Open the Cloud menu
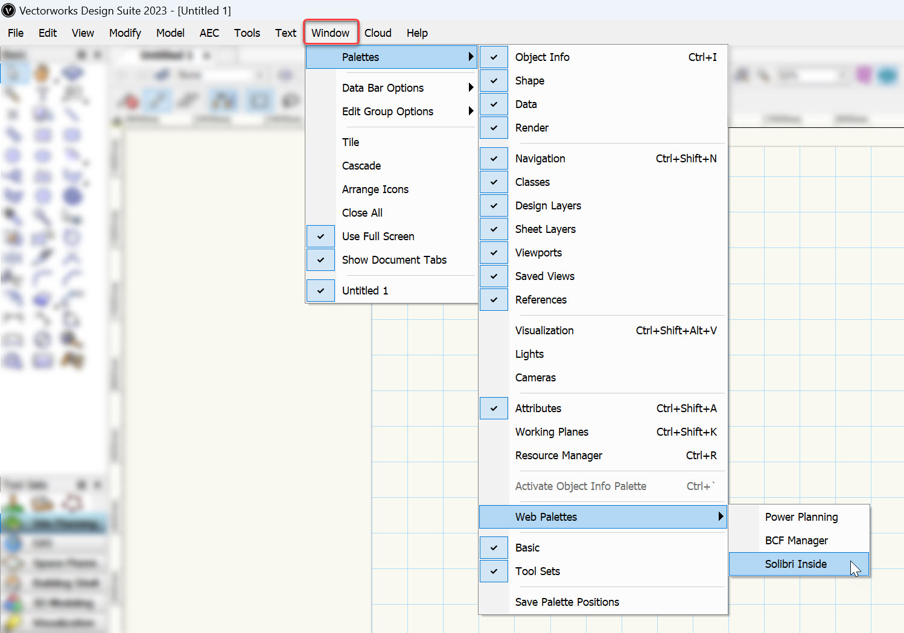 pos(378,33)
